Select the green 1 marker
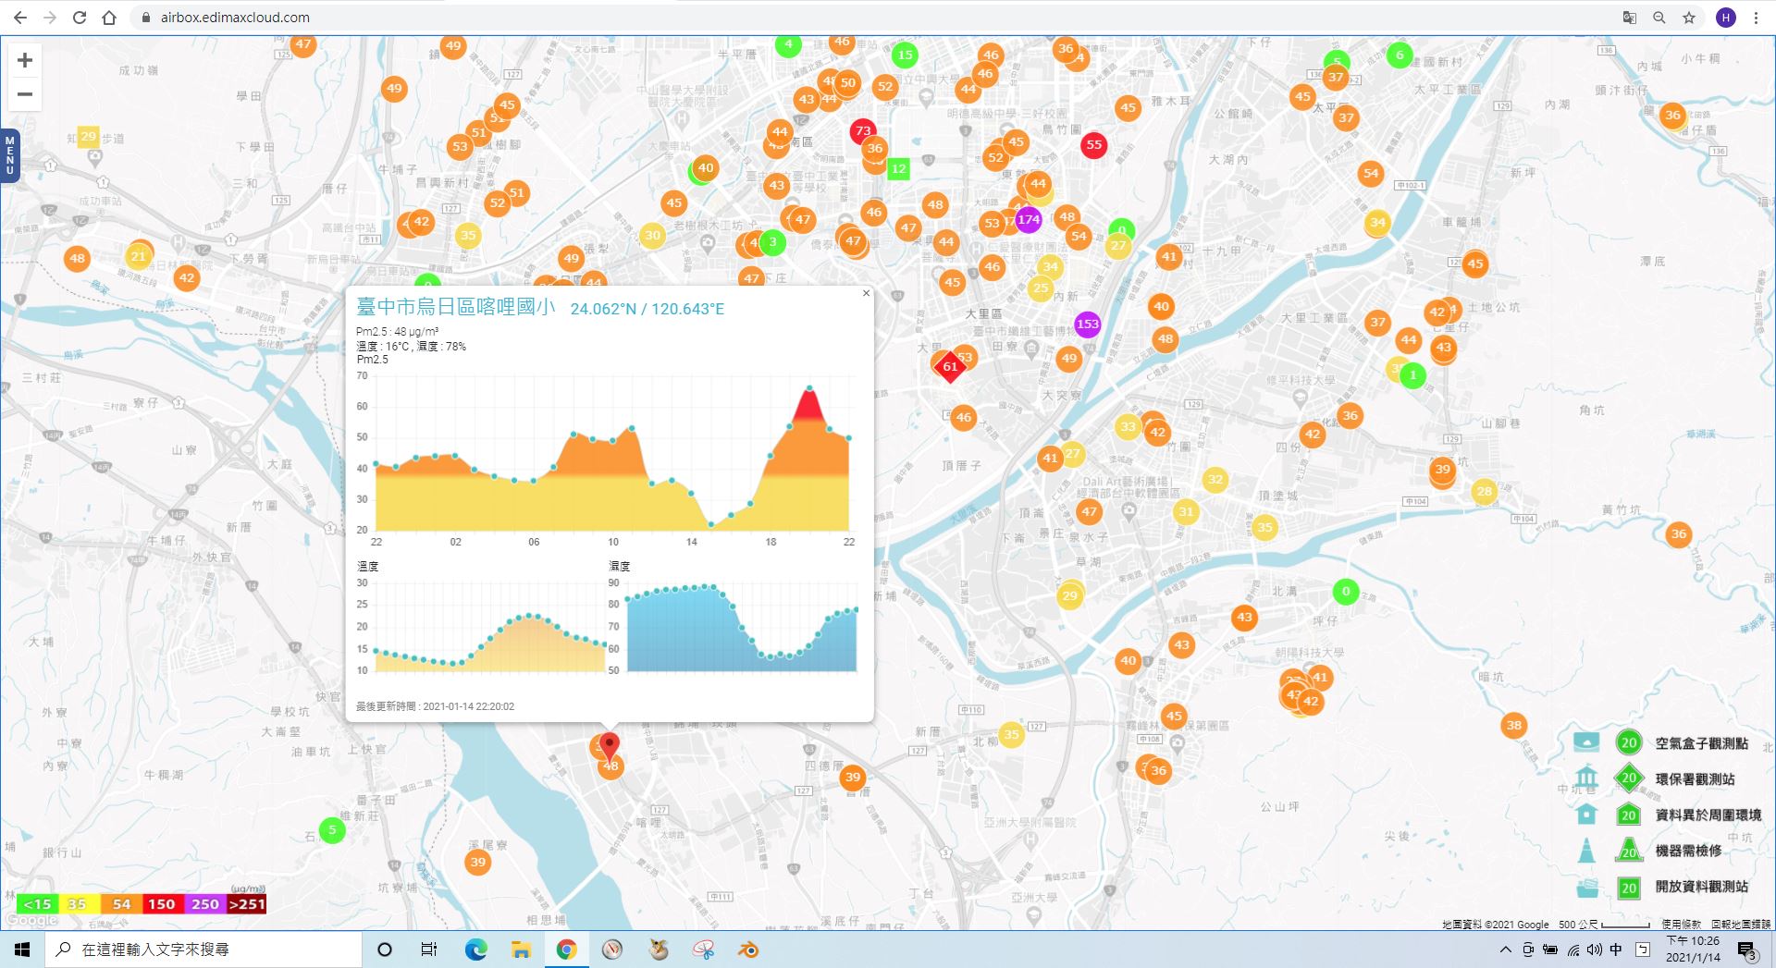Viewport: 1776px width, 968px height. pyautogui.click(x=1413, y=375)
